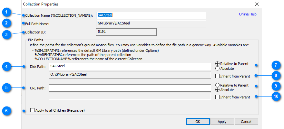Click numbered callout marker 1
The image size is (284, 129).
(x=7, y=13)
